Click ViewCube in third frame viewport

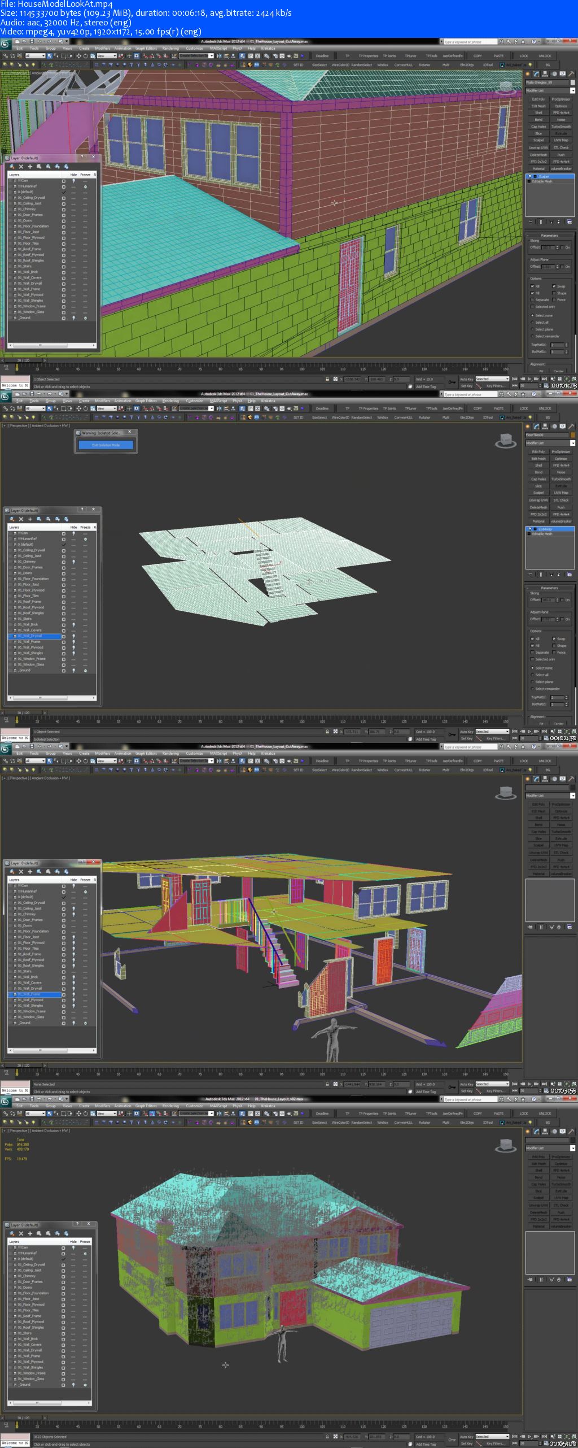pos(505,793)
